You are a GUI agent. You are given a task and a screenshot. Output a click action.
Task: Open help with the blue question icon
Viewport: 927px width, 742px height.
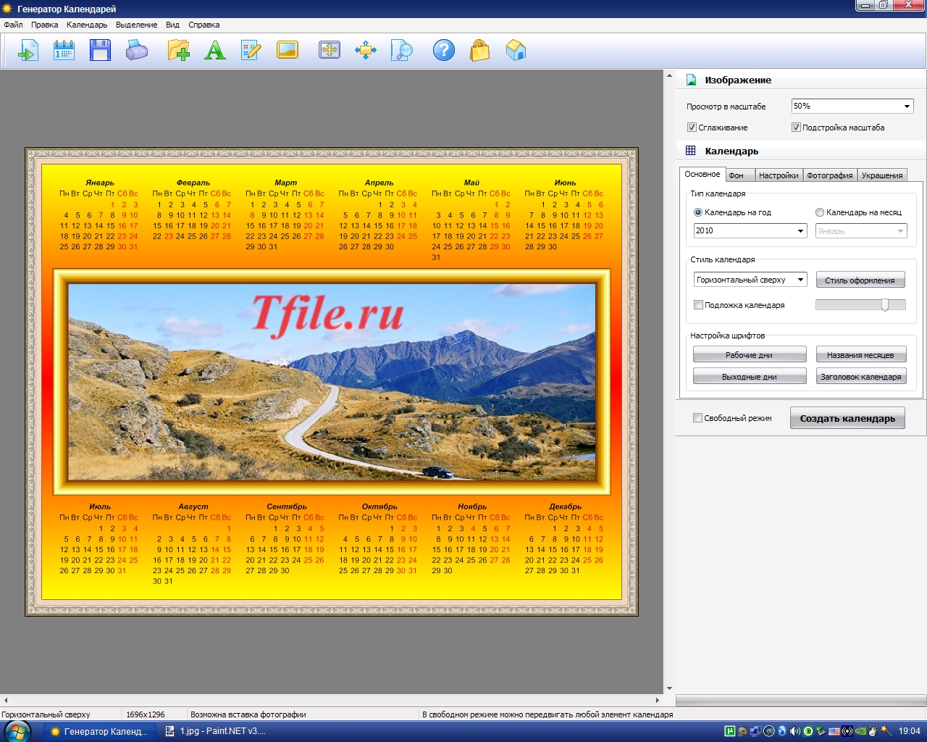point(444,50)
